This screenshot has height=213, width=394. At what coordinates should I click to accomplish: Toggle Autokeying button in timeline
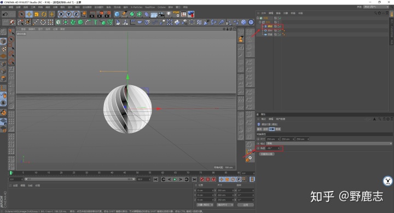(208, 179)
